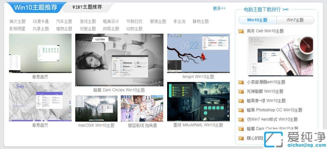Select the Win7主题 ranking tab
This screenshot has height=149, width=327.
click(295, 20)
